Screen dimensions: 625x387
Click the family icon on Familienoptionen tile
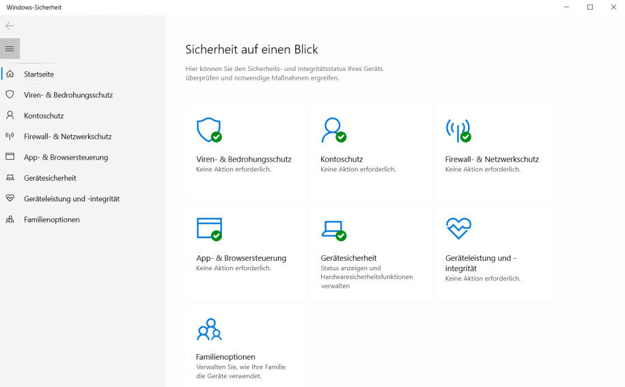coord(209,329)
